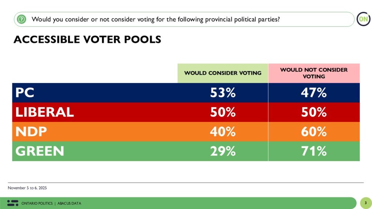Click NDP's 40% would-consider value
372x209 pixels.
coord(223,132)
